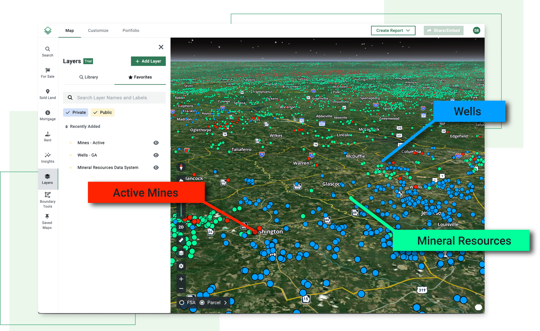
Task: Open the SB user avatar menu
Action: (x=477, y=30)
